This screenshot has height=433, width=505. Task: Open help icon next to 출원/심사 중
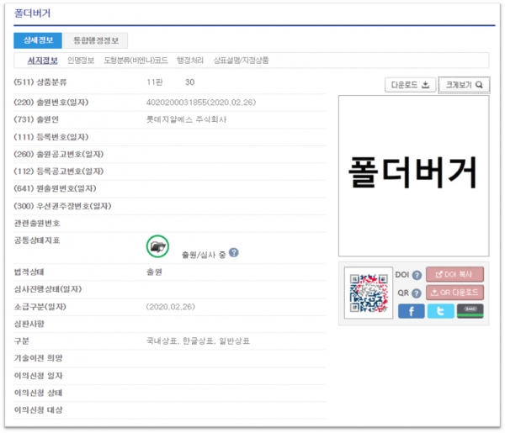coord(234,253)
